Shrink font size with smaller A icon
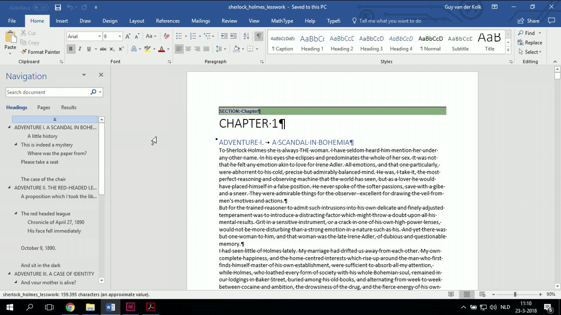The image size is (561, 315). tap(136, 36)
